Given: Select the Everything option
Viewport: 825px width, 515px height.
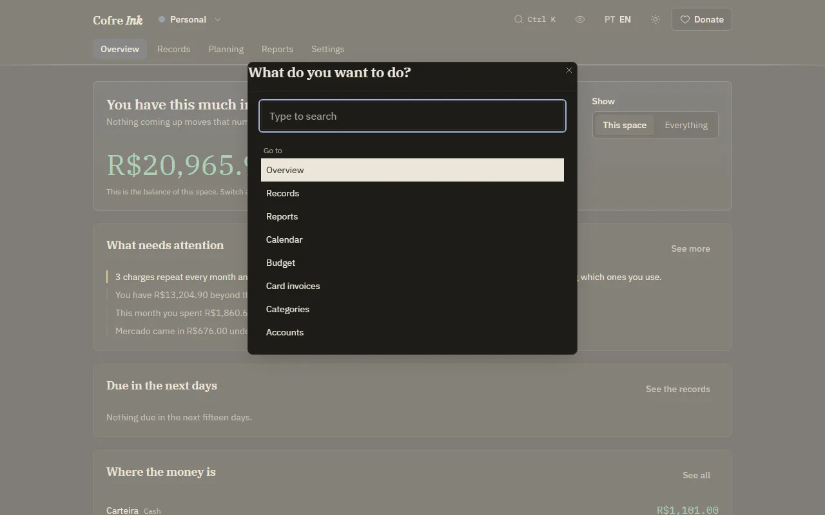Looking at the screenshot, I should pyautogui.click(x=686, y=125).
